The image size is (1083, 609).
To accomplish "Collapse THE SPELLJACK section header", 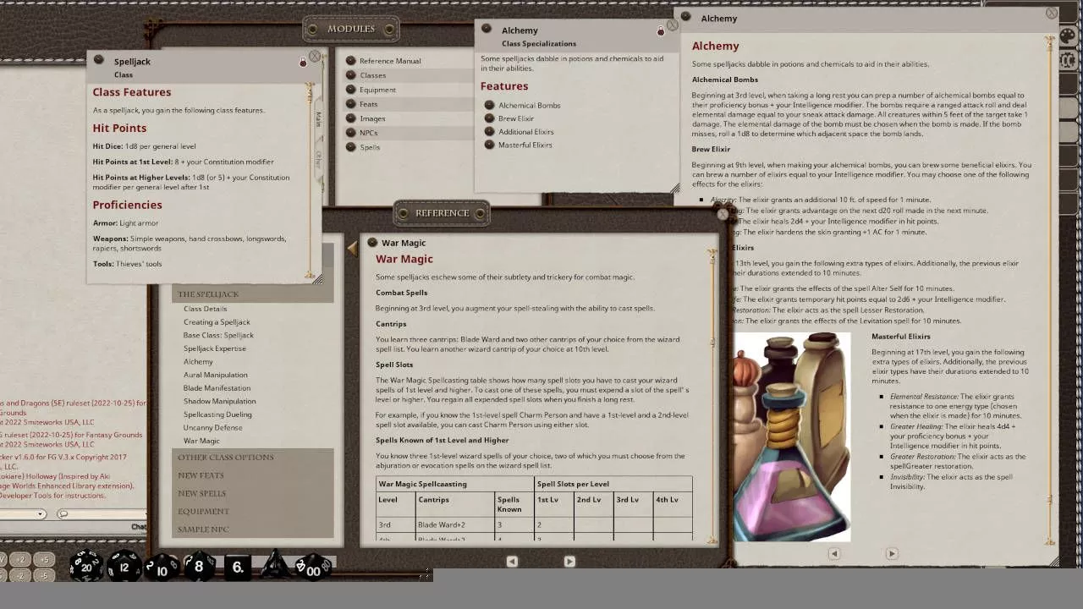I will [252, 294].
